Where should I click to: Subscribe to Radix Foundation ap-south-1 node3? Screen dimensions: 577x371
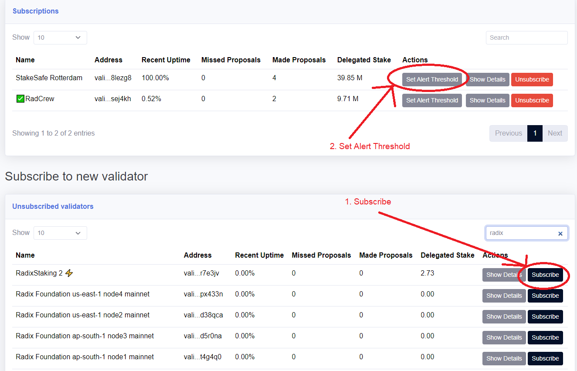(545, 337)
